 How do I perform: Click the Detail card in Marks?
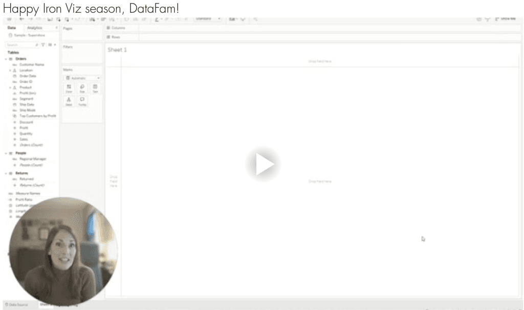click(69, 101)
